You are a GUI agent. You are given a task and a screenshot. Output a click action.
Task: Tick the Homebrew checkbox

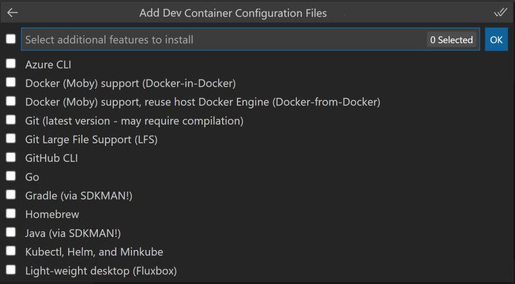pos(11,213)
